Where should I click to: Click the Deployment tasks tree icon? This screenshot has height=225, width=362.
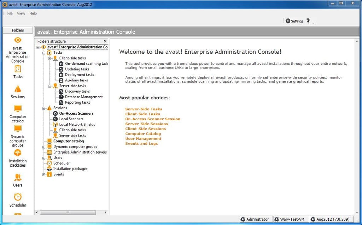tap(61, 75)
